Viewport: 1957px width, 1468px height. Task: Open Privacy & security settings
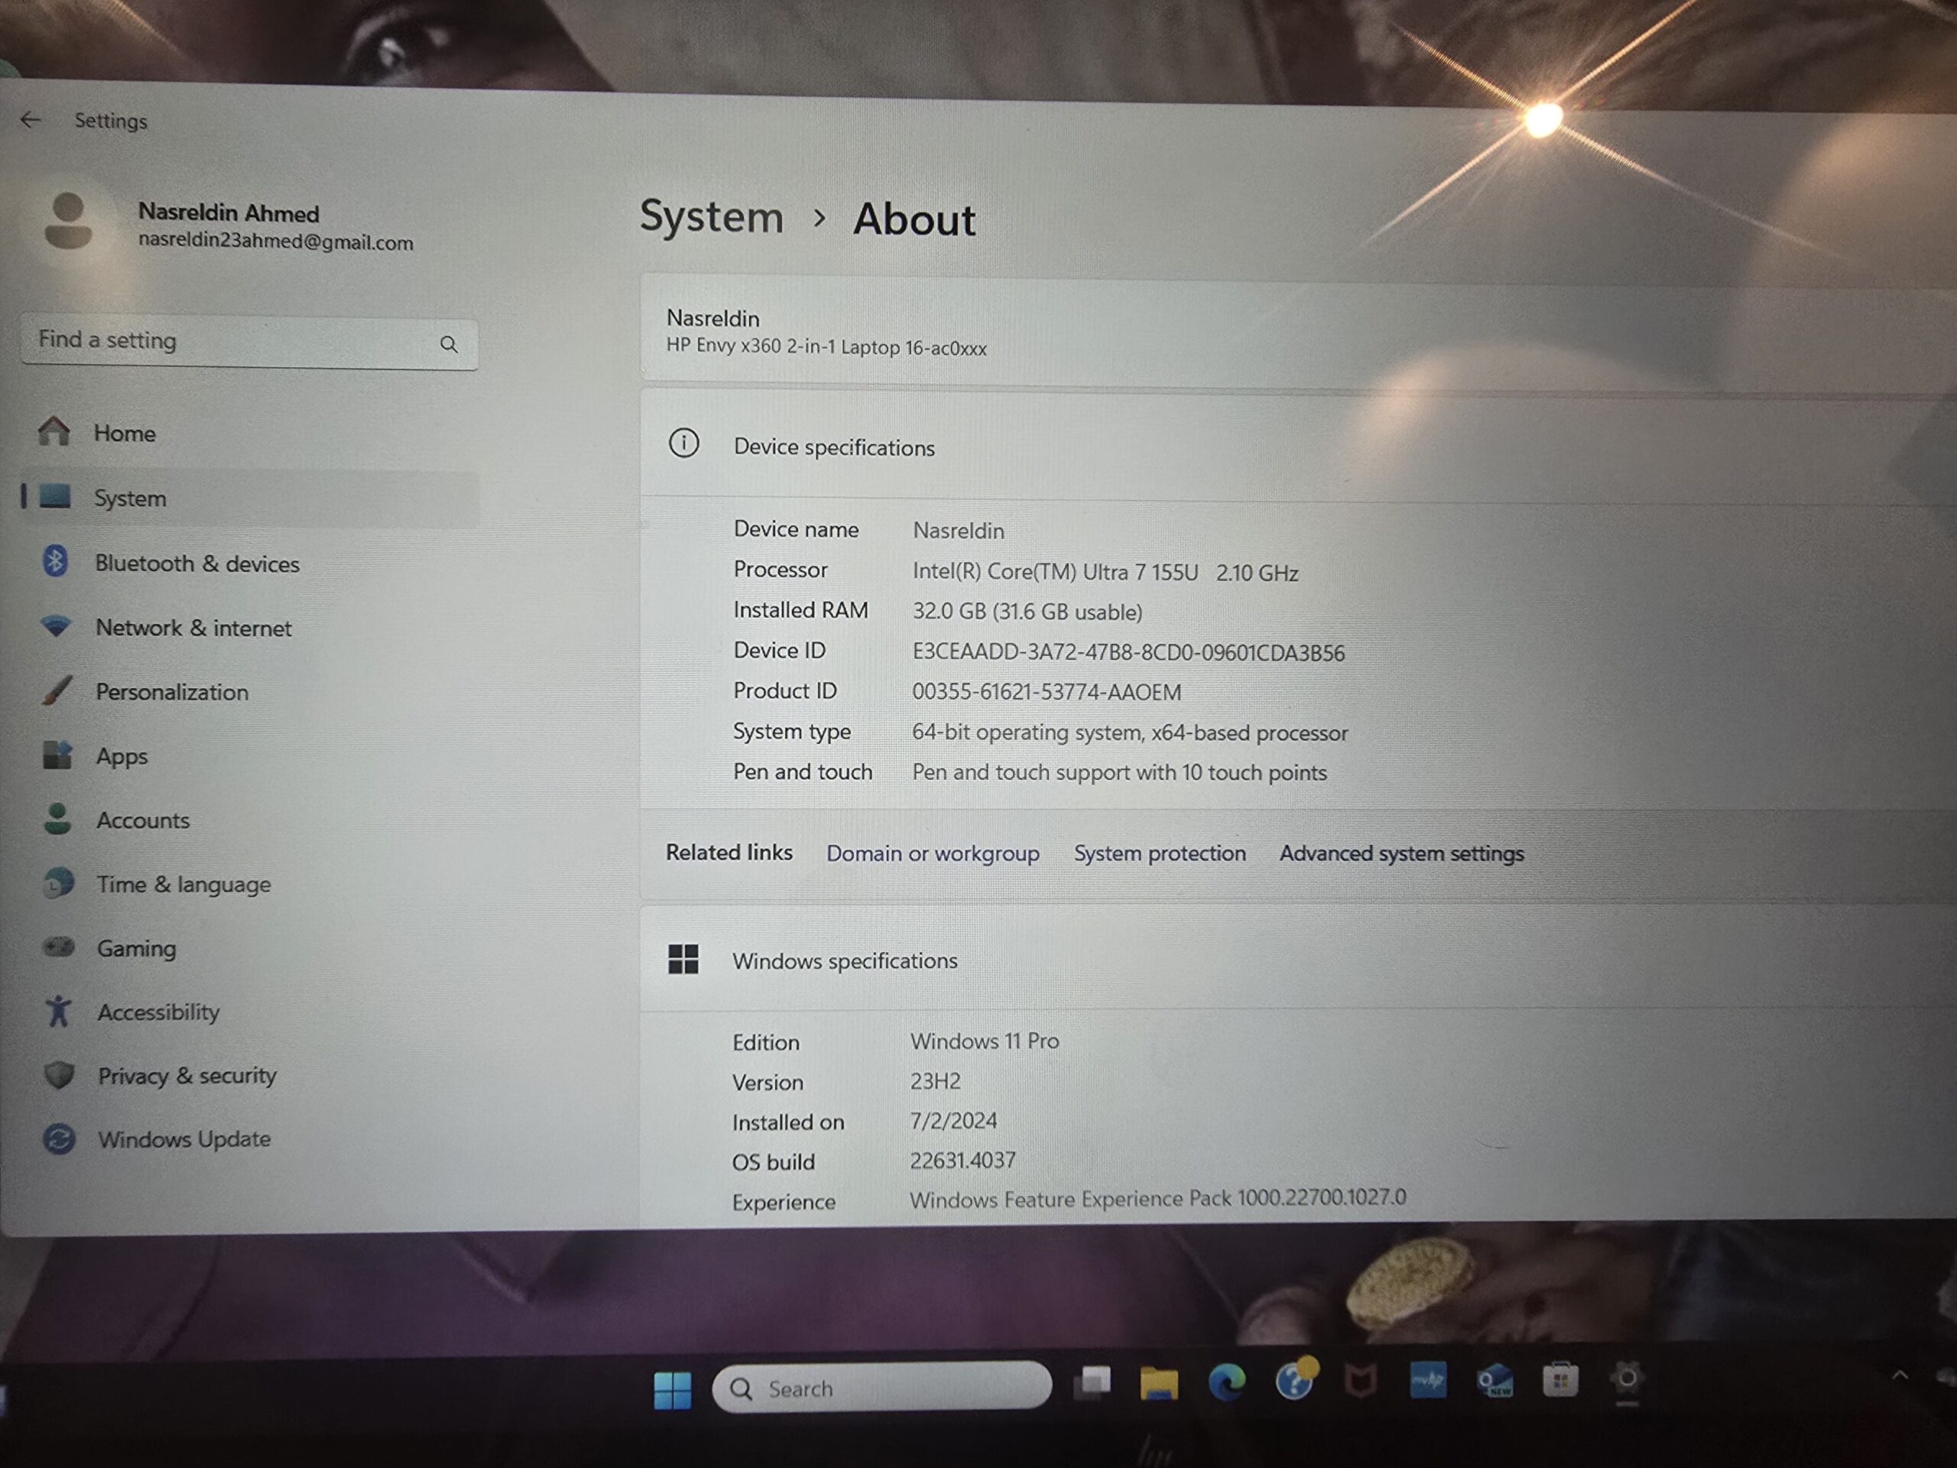click(187, 1075)
